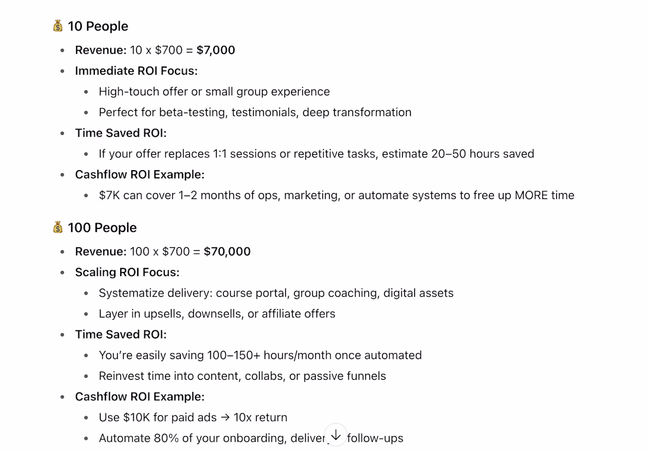Click 'Reinvest time into content, collabs' line
Image resolution: width=648 pixels, height=451 pixels.
[x=242, y=376]
